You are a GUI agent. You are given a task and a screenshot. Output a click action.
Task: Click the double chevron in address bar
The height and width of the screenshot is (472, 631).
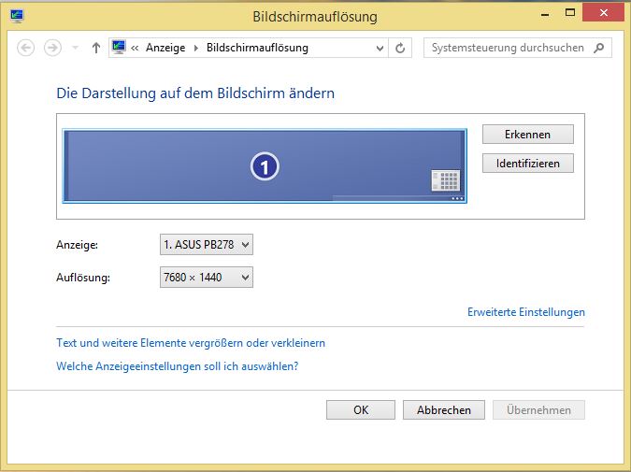tap(135, 48)
